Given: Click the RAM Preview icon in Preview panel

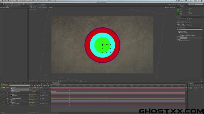Looking at the screenshot, I should pos(192,19).
